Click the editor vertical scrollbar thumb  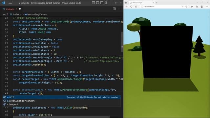(122, 42)
